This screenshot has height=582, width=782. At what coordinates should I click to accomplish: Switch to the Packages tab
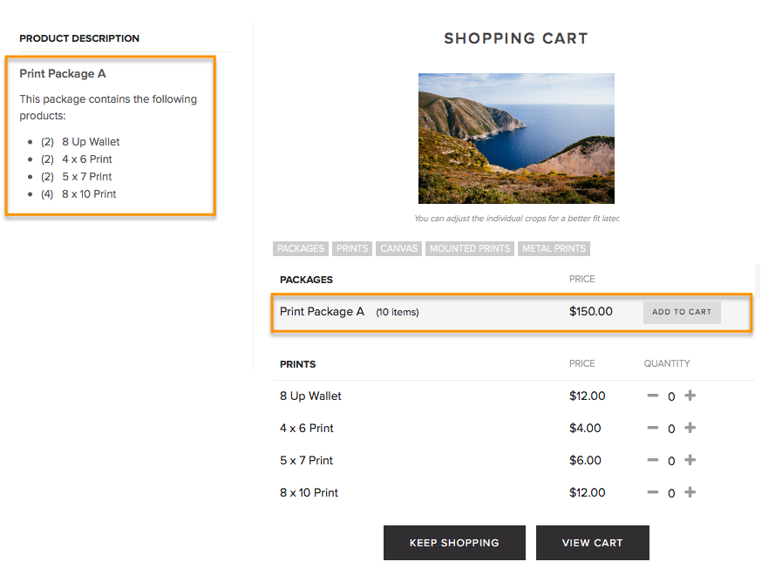click(x=300, y=248)
